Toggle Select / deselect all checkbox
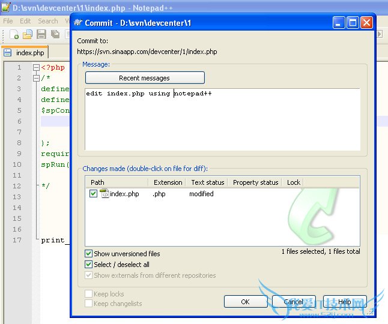 [x=88, y=265]
